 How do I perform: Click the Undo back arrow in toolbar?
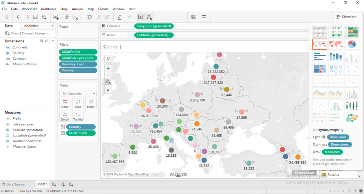coord(18,17)
